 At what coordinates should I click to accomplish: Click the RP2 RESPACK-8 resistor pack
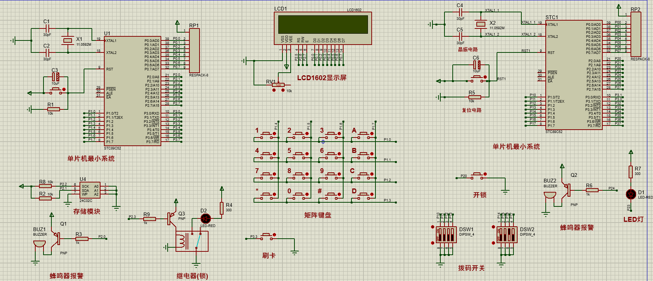pos(636,34)
